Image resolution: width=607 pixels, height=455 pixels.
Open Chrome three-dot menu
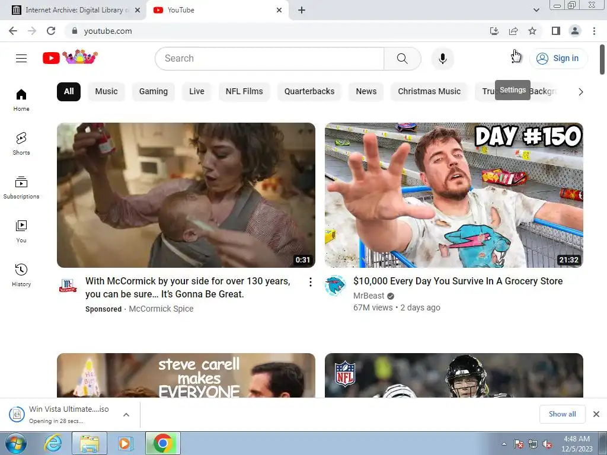coord(594,31)
